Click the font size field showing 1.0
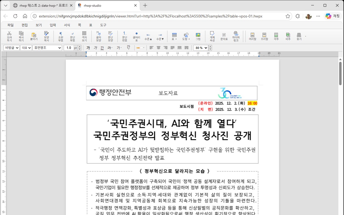The image size is (344, 215). 69,48
